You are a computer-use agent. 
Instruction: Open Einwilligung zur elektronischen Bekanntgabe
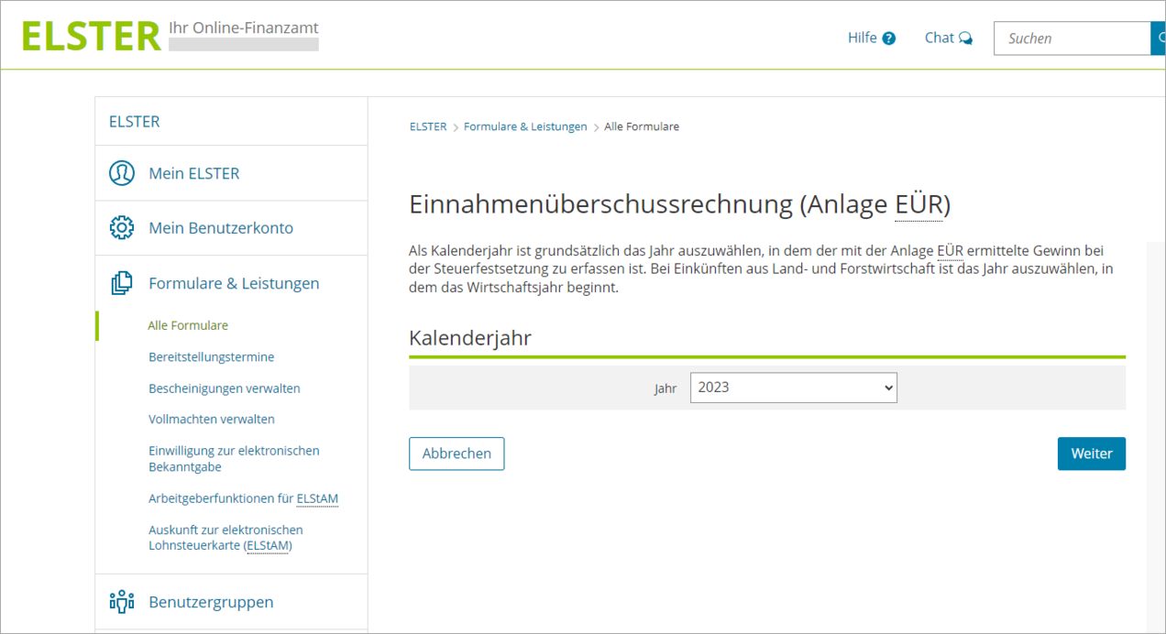pos(234,459)
